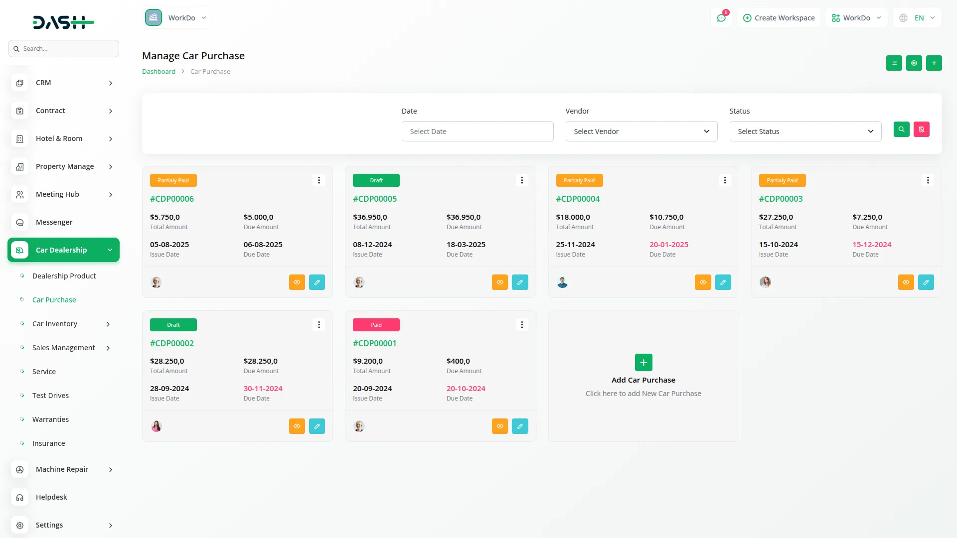
Task: Click the green search filter button
Action: coord(901,130)
